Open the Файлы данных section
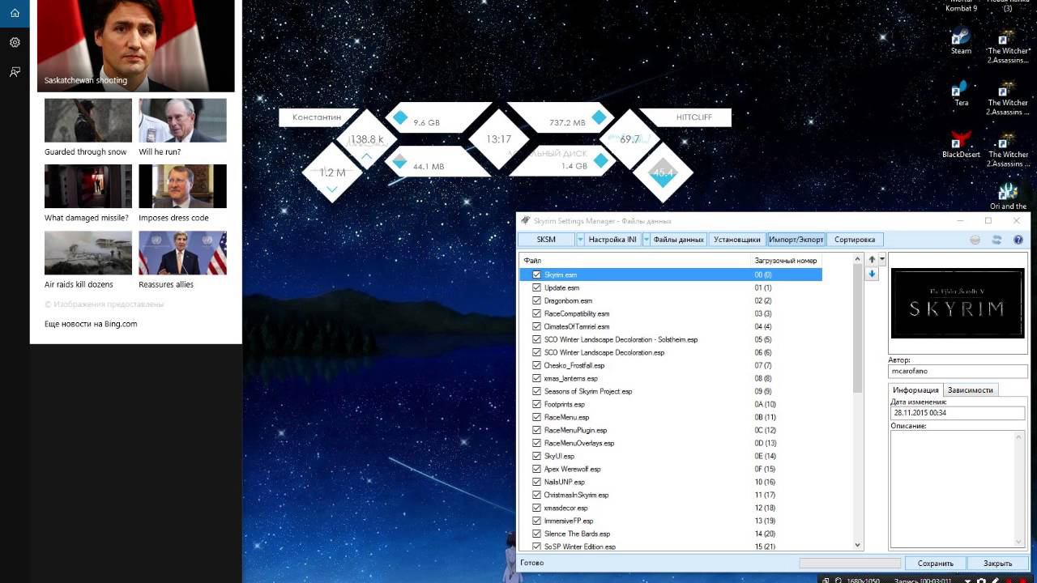 click(679, 240)
